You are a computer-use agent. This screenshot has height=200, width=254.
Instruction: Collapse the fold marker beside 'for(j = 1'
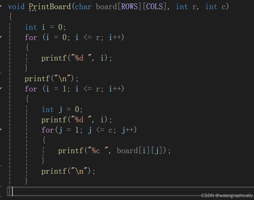point(1,130)
